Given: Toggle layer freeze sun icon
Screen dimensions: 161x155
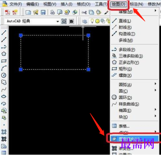Looking at the screenshot, I should [97, 21].
